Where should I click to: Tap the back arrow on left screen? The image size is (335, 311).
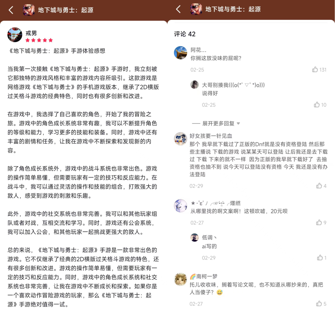(11, 10)
